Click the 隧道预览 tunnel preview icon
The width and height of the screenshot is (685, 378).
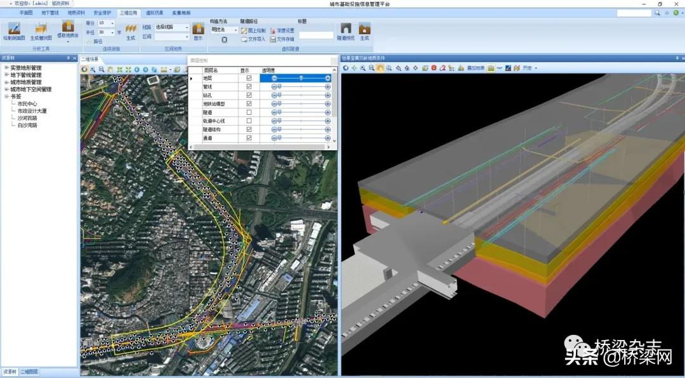[x=346, y=29]
